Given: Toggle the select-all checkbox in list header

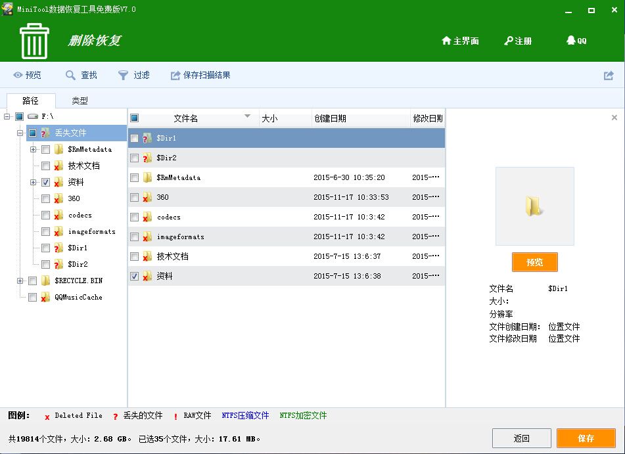Looking at the screenshot, I should (x=134, y=118).
